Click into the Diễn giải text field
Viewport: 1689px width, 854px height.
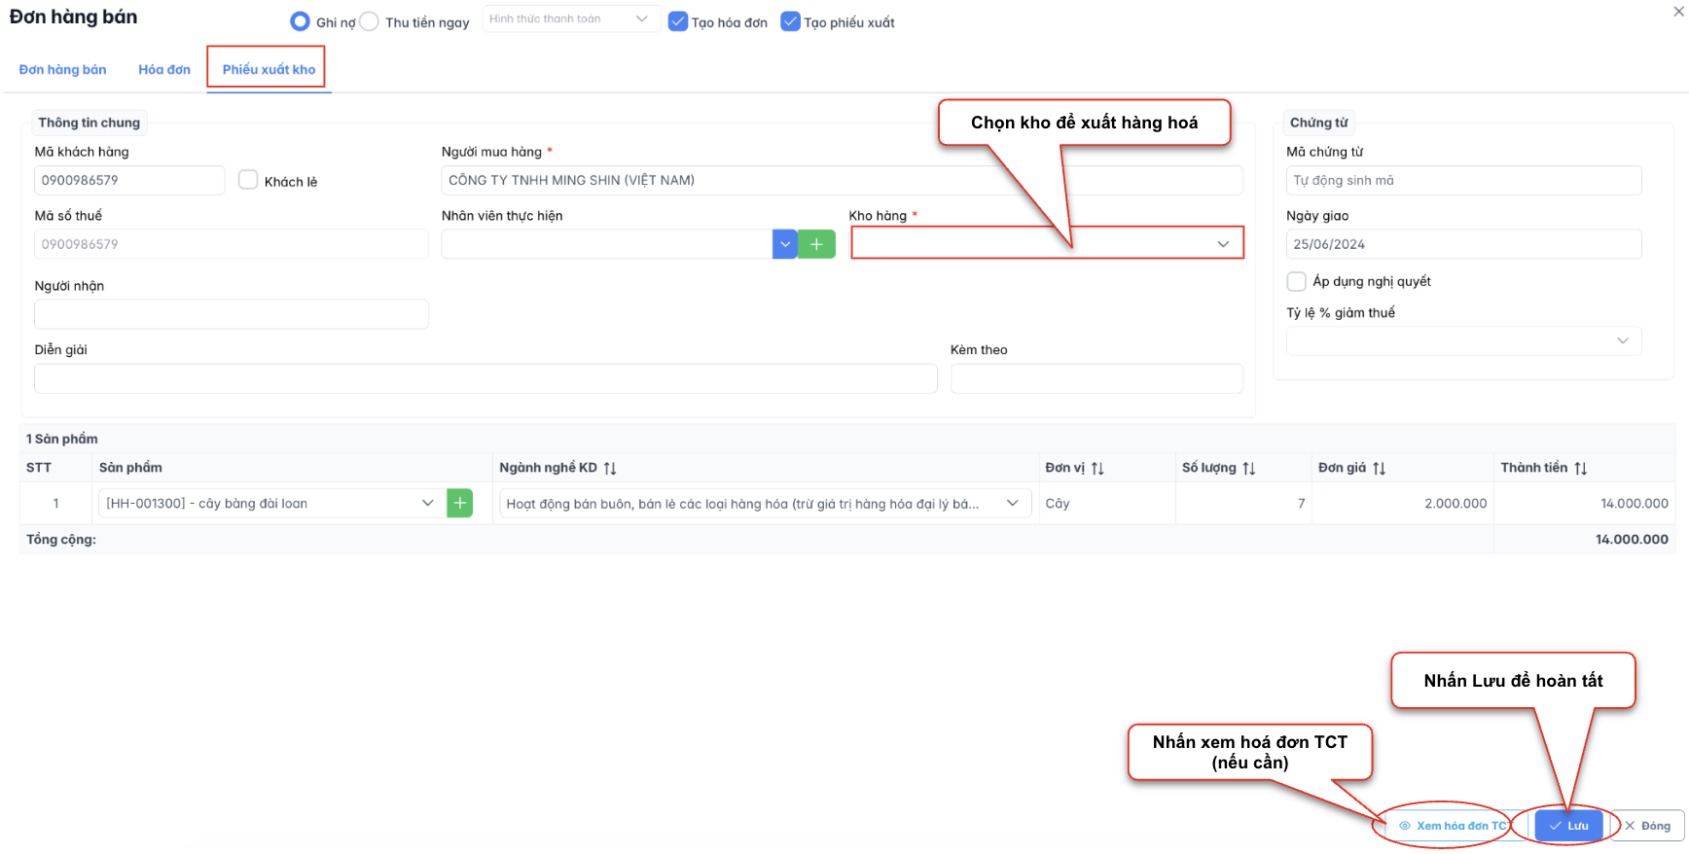point(485,378)
